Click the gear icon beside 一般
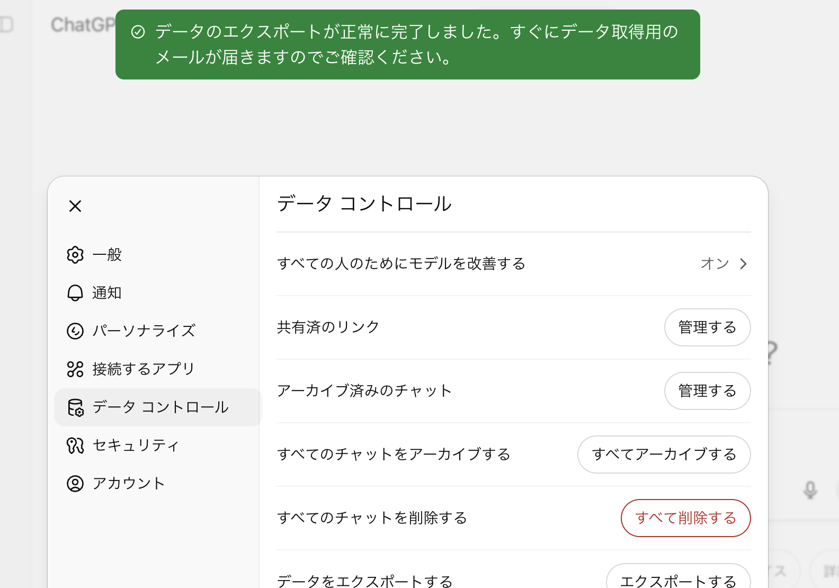Viewport: 839px width, 588px height. click(x=75, y=255)
